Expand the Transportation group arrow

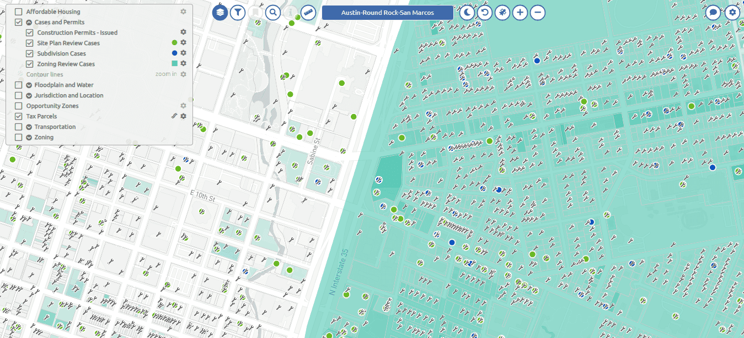pyautogui.click(x=29, y=127)
